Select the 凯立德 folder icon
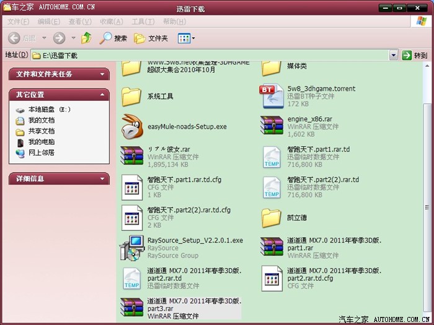 click(272, 218)
